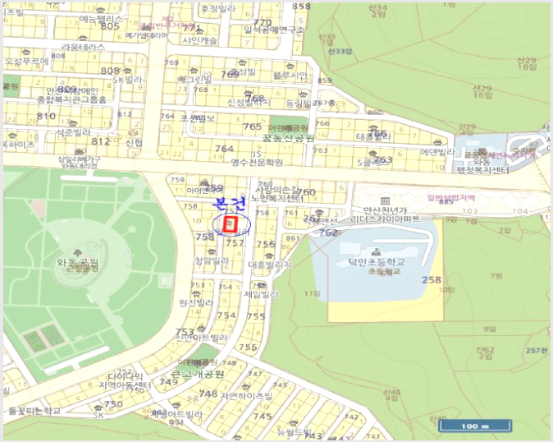Click the building icon above 아이앤아이
This screenshot has height=442, width=553.
(x=203, y=182)
